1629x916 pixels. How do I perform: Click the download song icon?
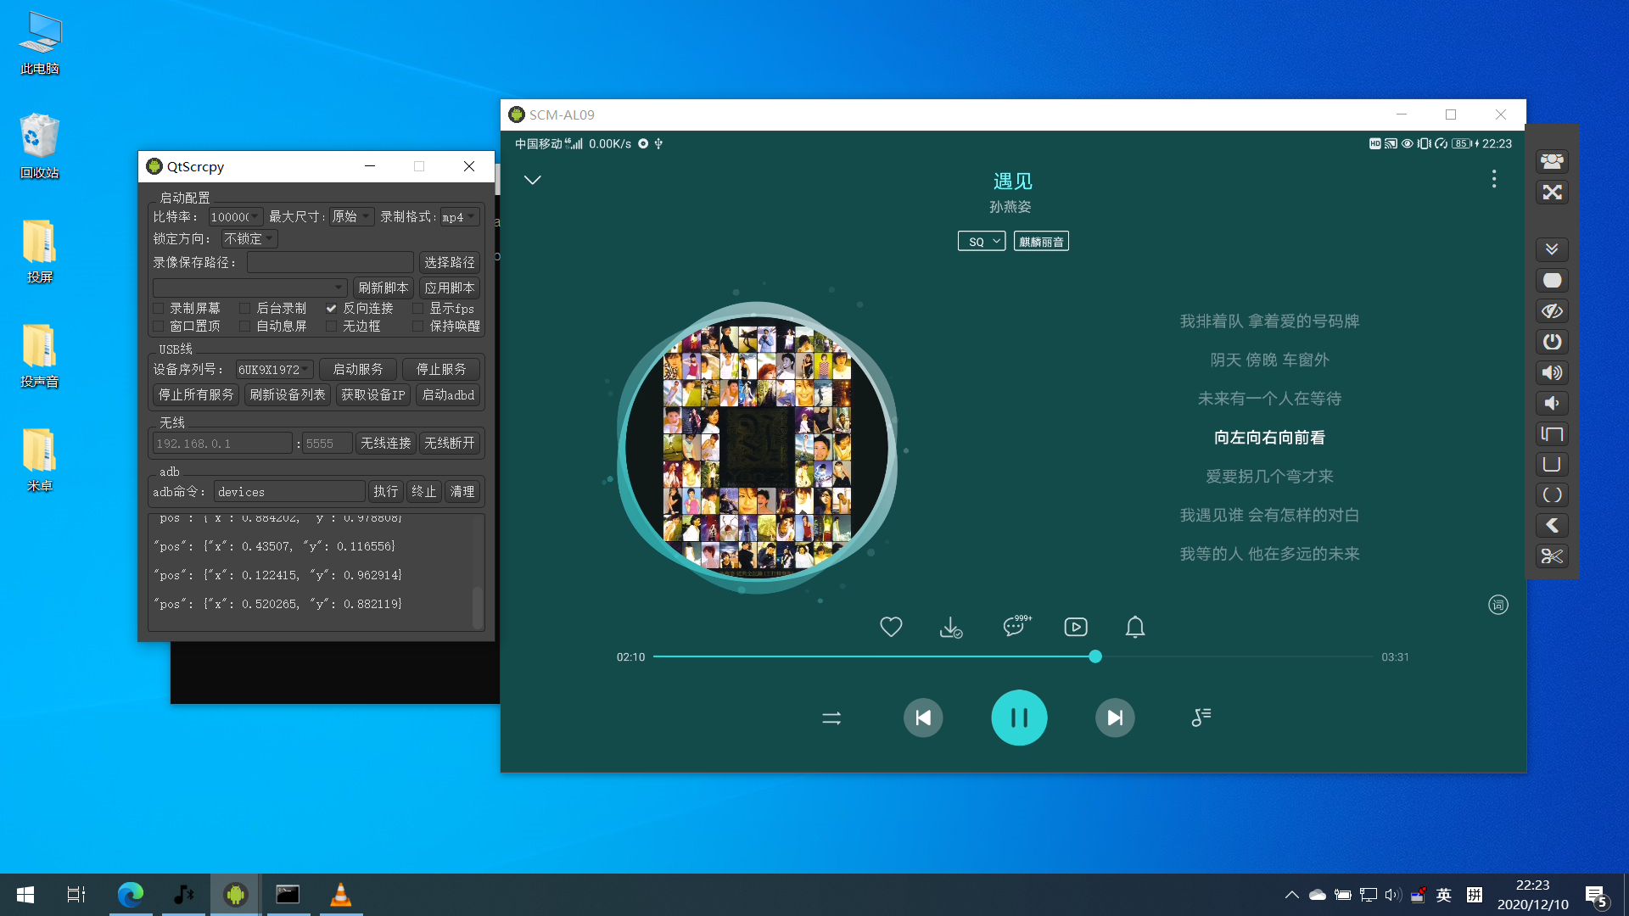click(x=951, y=627)
